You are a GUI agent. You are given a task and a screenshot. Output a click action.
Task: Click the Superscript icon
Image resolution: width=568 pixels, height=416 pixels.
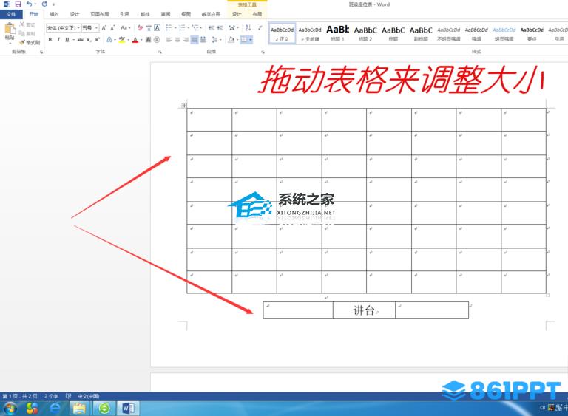coord(97,40)
